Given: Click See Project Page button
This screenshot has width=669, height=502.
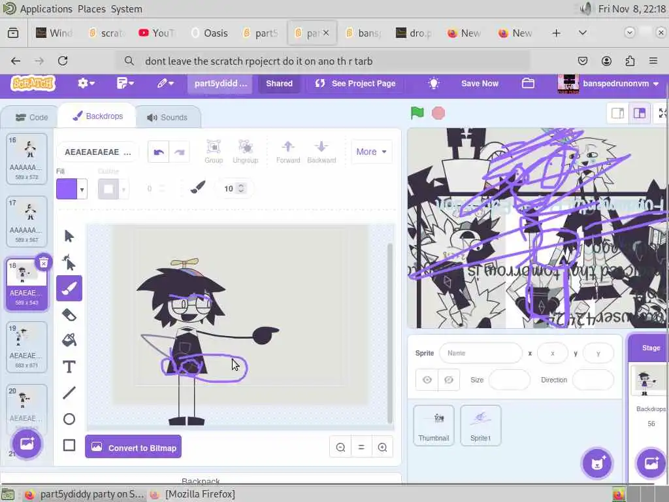Looking at the screenshot, I should coord(356,83).
